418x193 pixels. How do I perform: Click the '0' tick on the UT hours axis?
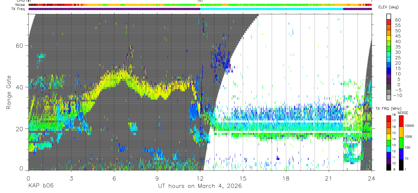[28, 178]
